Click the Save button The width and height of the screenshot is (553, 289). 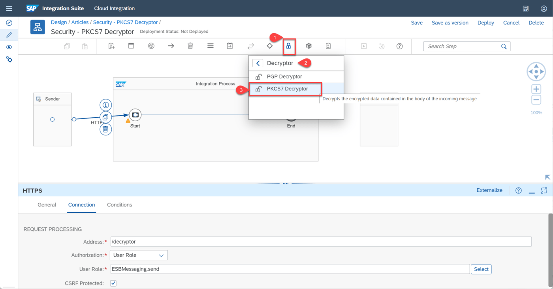[417, 23]
